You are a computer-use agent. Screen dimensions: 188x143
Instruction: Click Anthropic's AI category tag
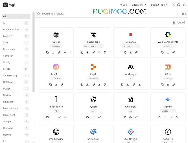[x=131, y=78]
